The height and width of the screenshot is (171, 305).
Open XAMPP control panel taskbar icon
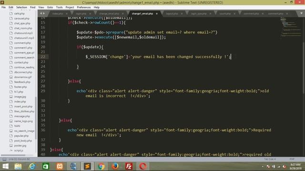click(60, 166)
